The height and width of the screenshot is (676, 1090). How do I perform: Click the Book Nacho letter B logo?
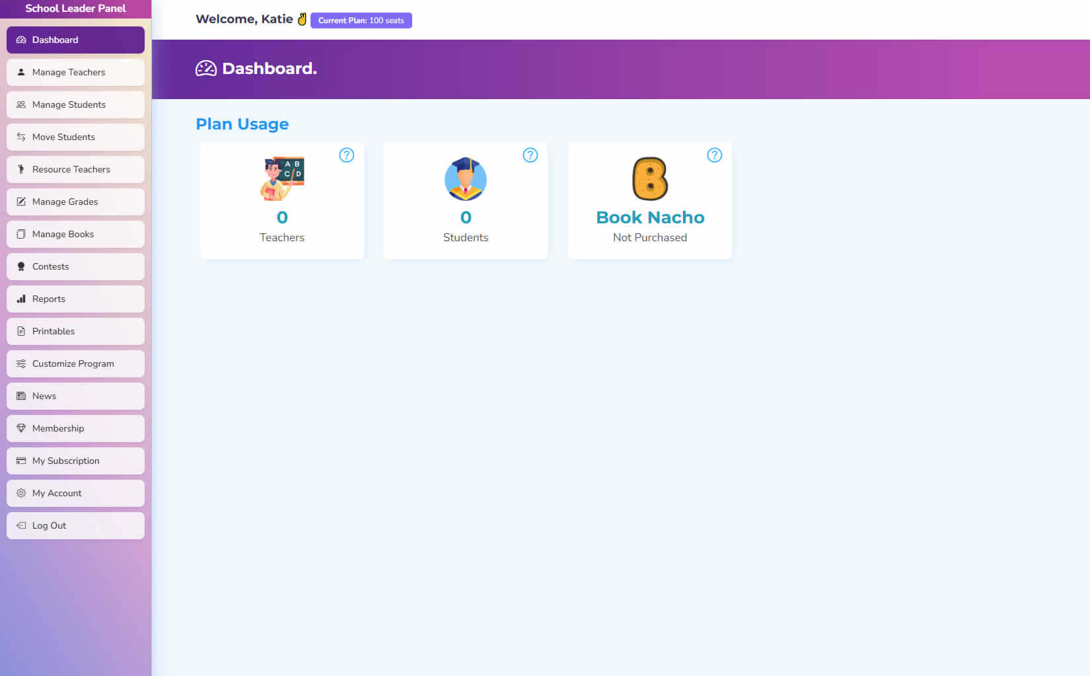coord(650,179)
